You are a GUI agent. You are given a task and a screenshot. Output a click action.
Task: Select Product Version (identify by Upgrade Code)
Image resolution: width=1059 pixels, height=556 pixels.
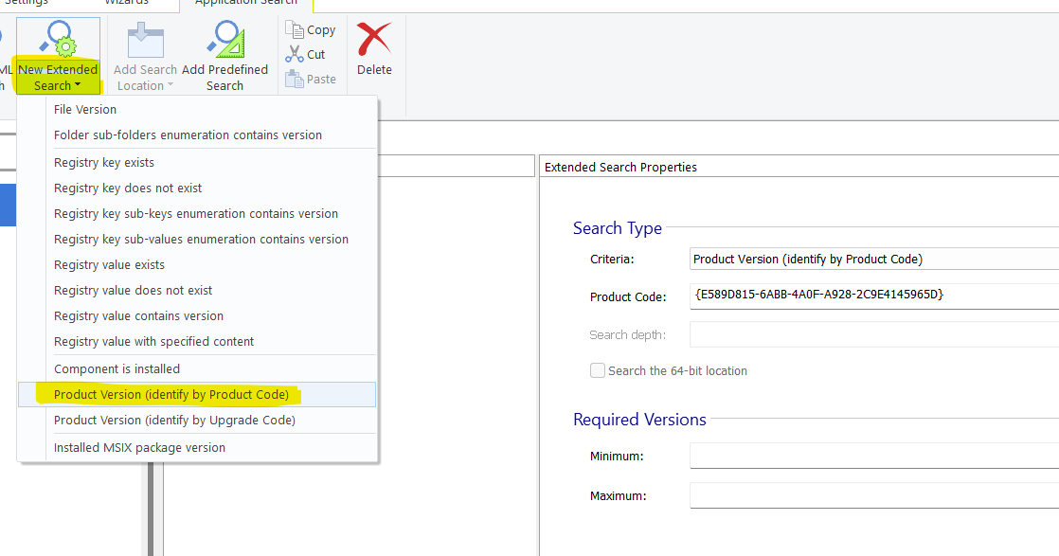174,420
